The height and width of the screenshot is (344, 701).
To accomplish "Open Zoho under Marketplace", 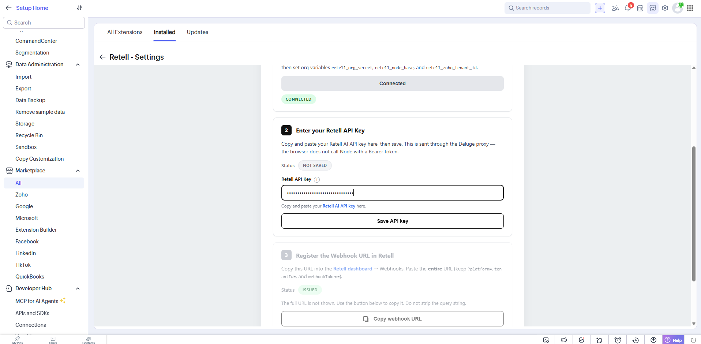I will pyautogui.click(x=22, y=195).
